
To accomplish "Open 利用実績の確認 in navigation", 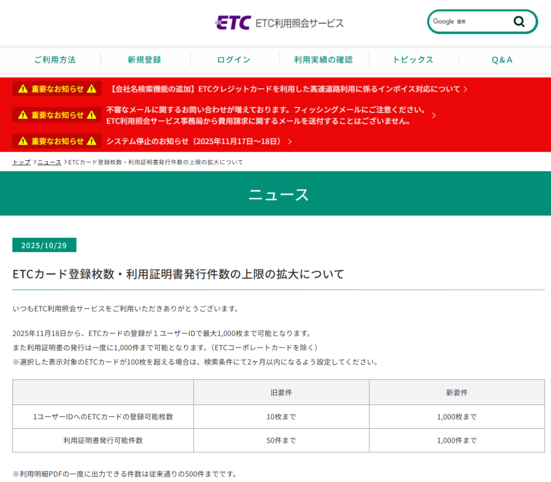I will point(323,60).
